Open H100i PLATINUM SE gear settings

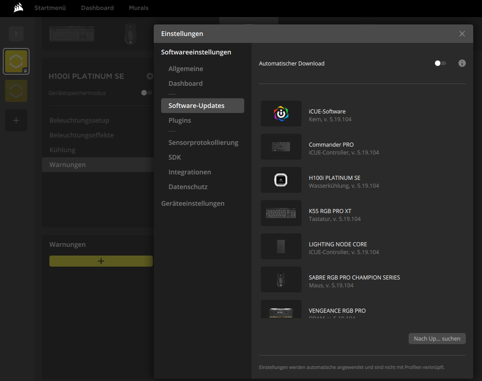[150, 76]
